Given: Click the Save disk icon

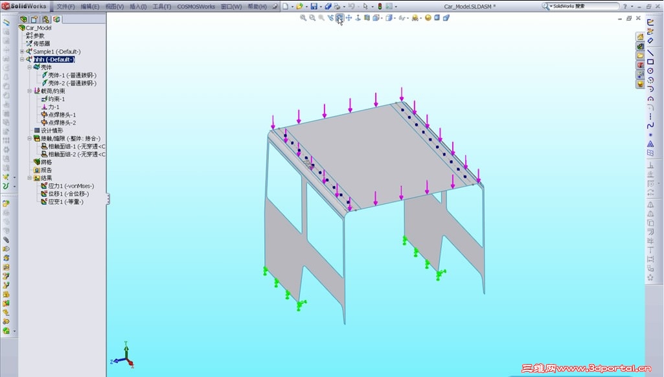Looking at the screenshot, I should tap(314, 6).
